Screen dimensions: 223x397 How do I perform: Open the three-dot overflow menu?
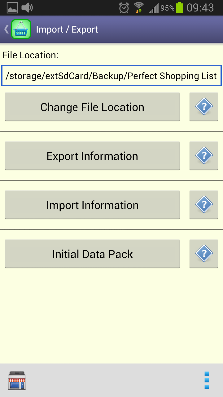point(207,380)
